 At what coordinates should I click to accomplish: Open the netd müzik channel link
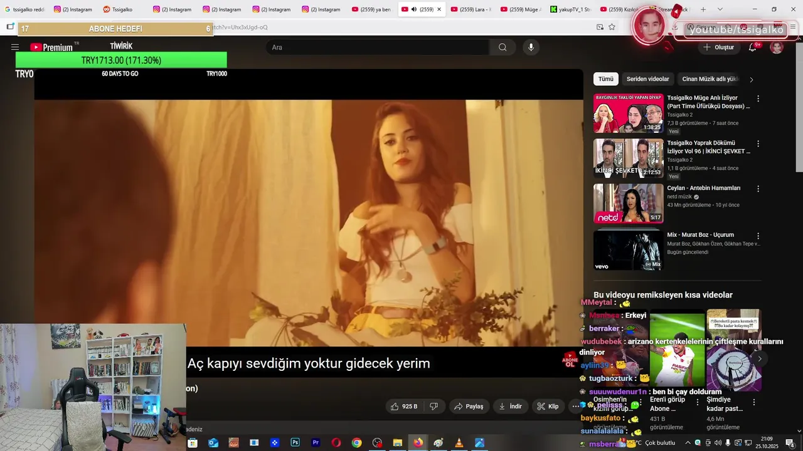tap(679, 197)
